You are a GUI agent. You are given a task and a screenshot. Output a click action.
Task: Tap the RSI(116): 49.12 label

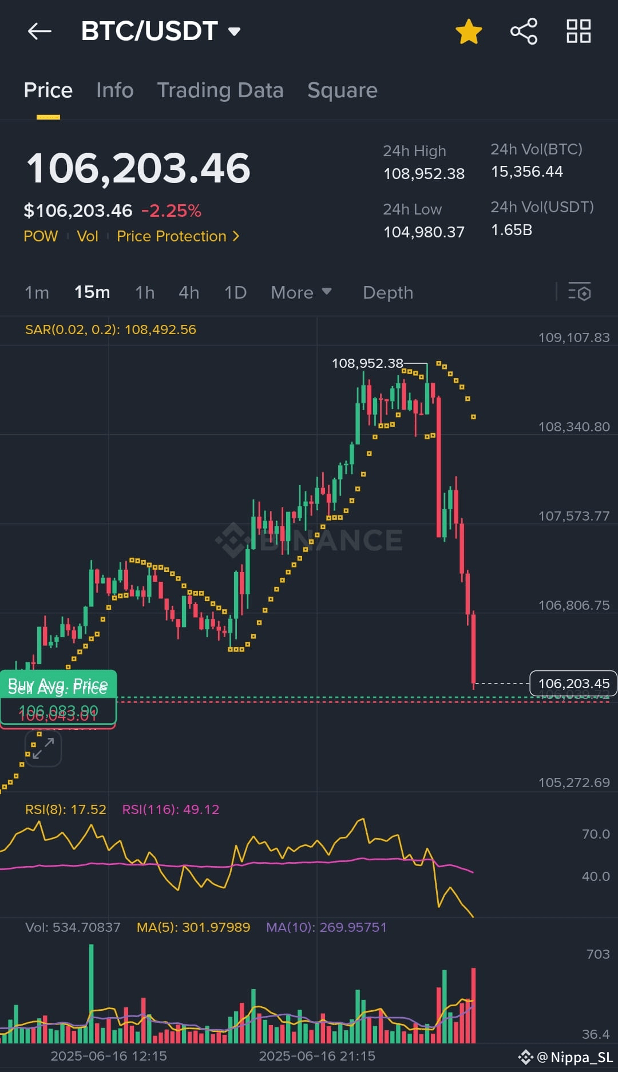(x=171, y=809)
